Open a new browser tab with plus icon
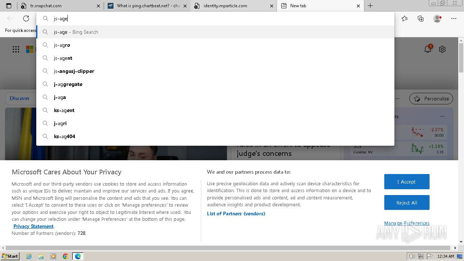Screen dimensions: 464x261 pyautogui.click(x=370, y=6)
